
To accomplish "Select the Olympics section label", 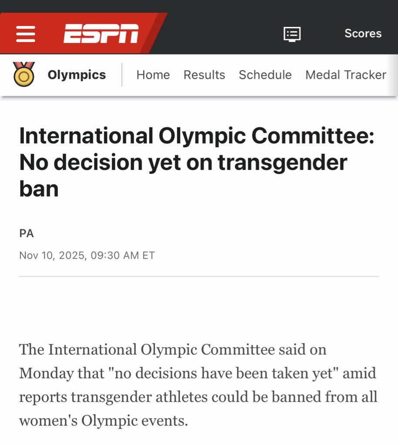I will [x=77, y=75].
